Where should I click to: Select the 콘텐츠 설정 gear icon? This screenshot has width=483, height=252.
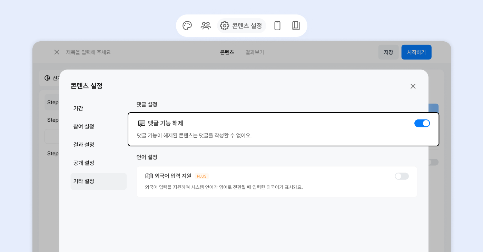pyautogui.click(x=225, y=26)
